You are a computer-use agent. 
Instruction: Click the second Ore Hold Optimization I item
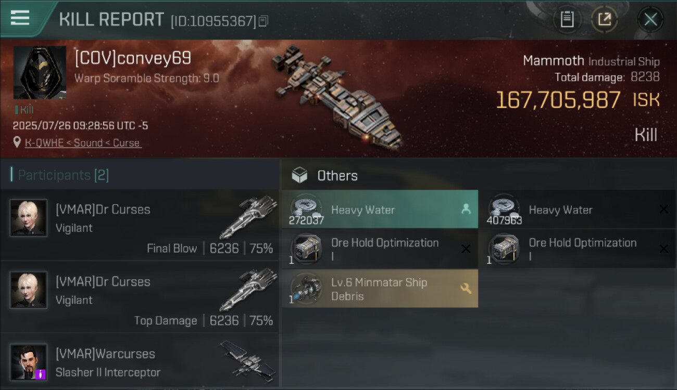pos(577,249)
